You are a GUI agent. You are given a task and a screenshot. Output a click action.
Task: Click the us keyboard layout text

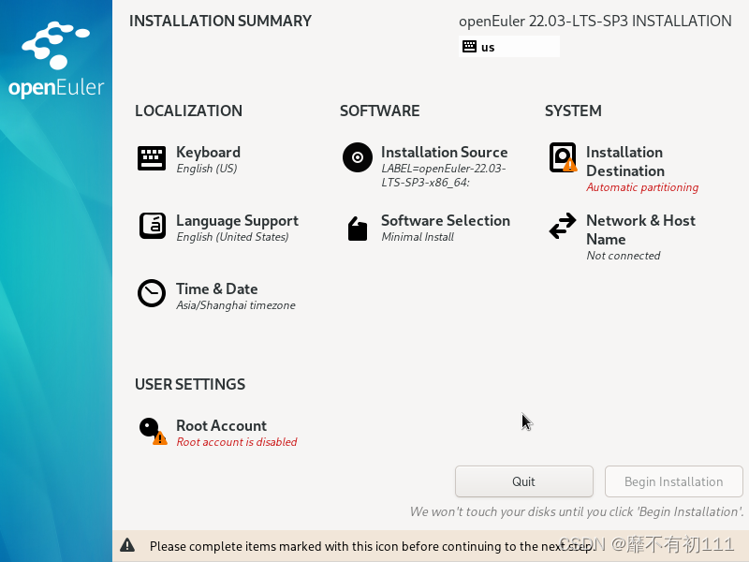488,48
